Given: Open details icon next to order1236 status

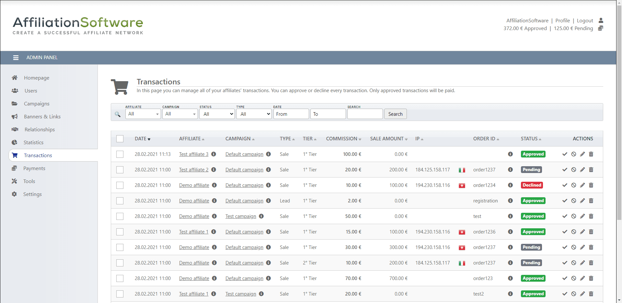Looking at the screenshot, I should click(x=510, y=232).
